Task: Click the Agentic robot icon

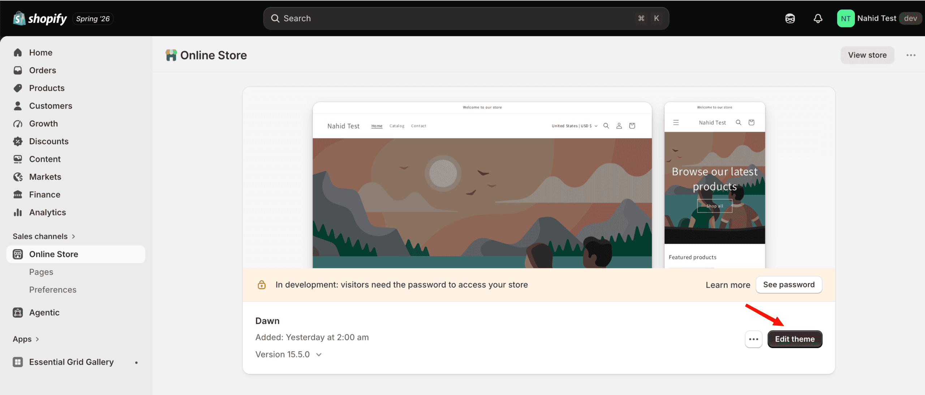Action: coord(18,312)
